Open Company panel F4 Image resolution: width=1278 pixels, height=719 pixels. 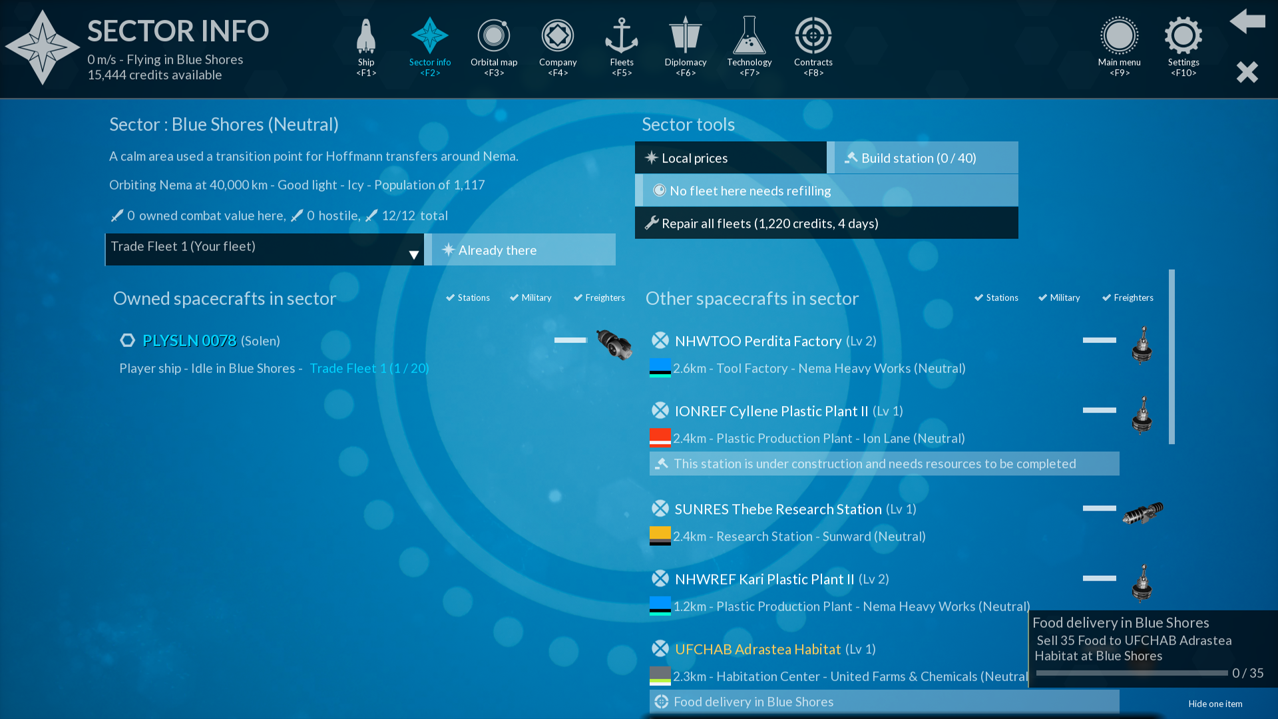click(x=557, y=44)
